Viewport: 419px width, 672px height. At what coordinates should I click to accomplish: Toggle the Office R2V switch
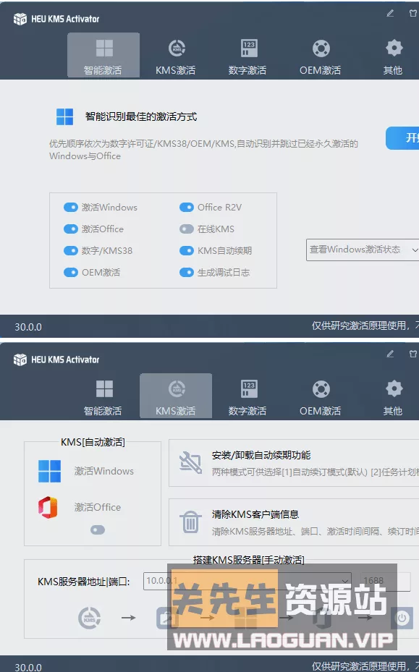coord(187,208)
